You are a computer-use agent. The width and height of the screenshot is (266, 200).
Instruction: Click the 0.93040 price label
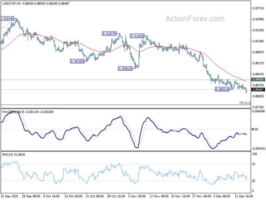[x=7, y=19]
